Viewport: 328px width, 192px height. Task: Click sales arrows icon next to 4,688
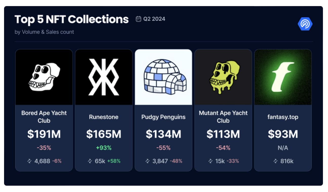click(29, 161)
